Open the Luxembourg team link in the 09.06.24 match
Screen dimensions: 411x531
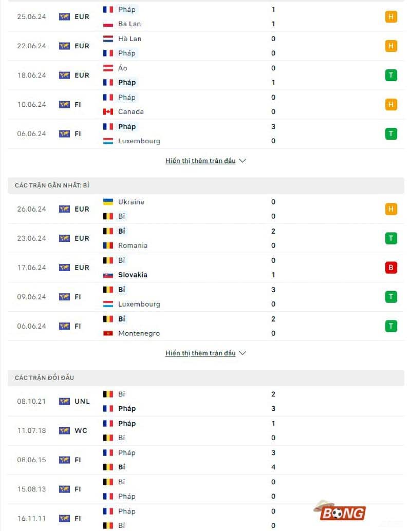click(139, 304)
